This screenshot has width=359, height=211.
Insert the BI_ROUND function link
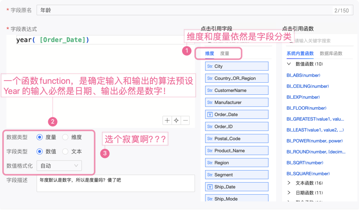click(316, 152)
